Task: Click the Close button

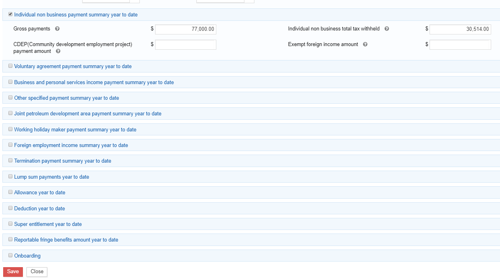Action: coord(37,272)
